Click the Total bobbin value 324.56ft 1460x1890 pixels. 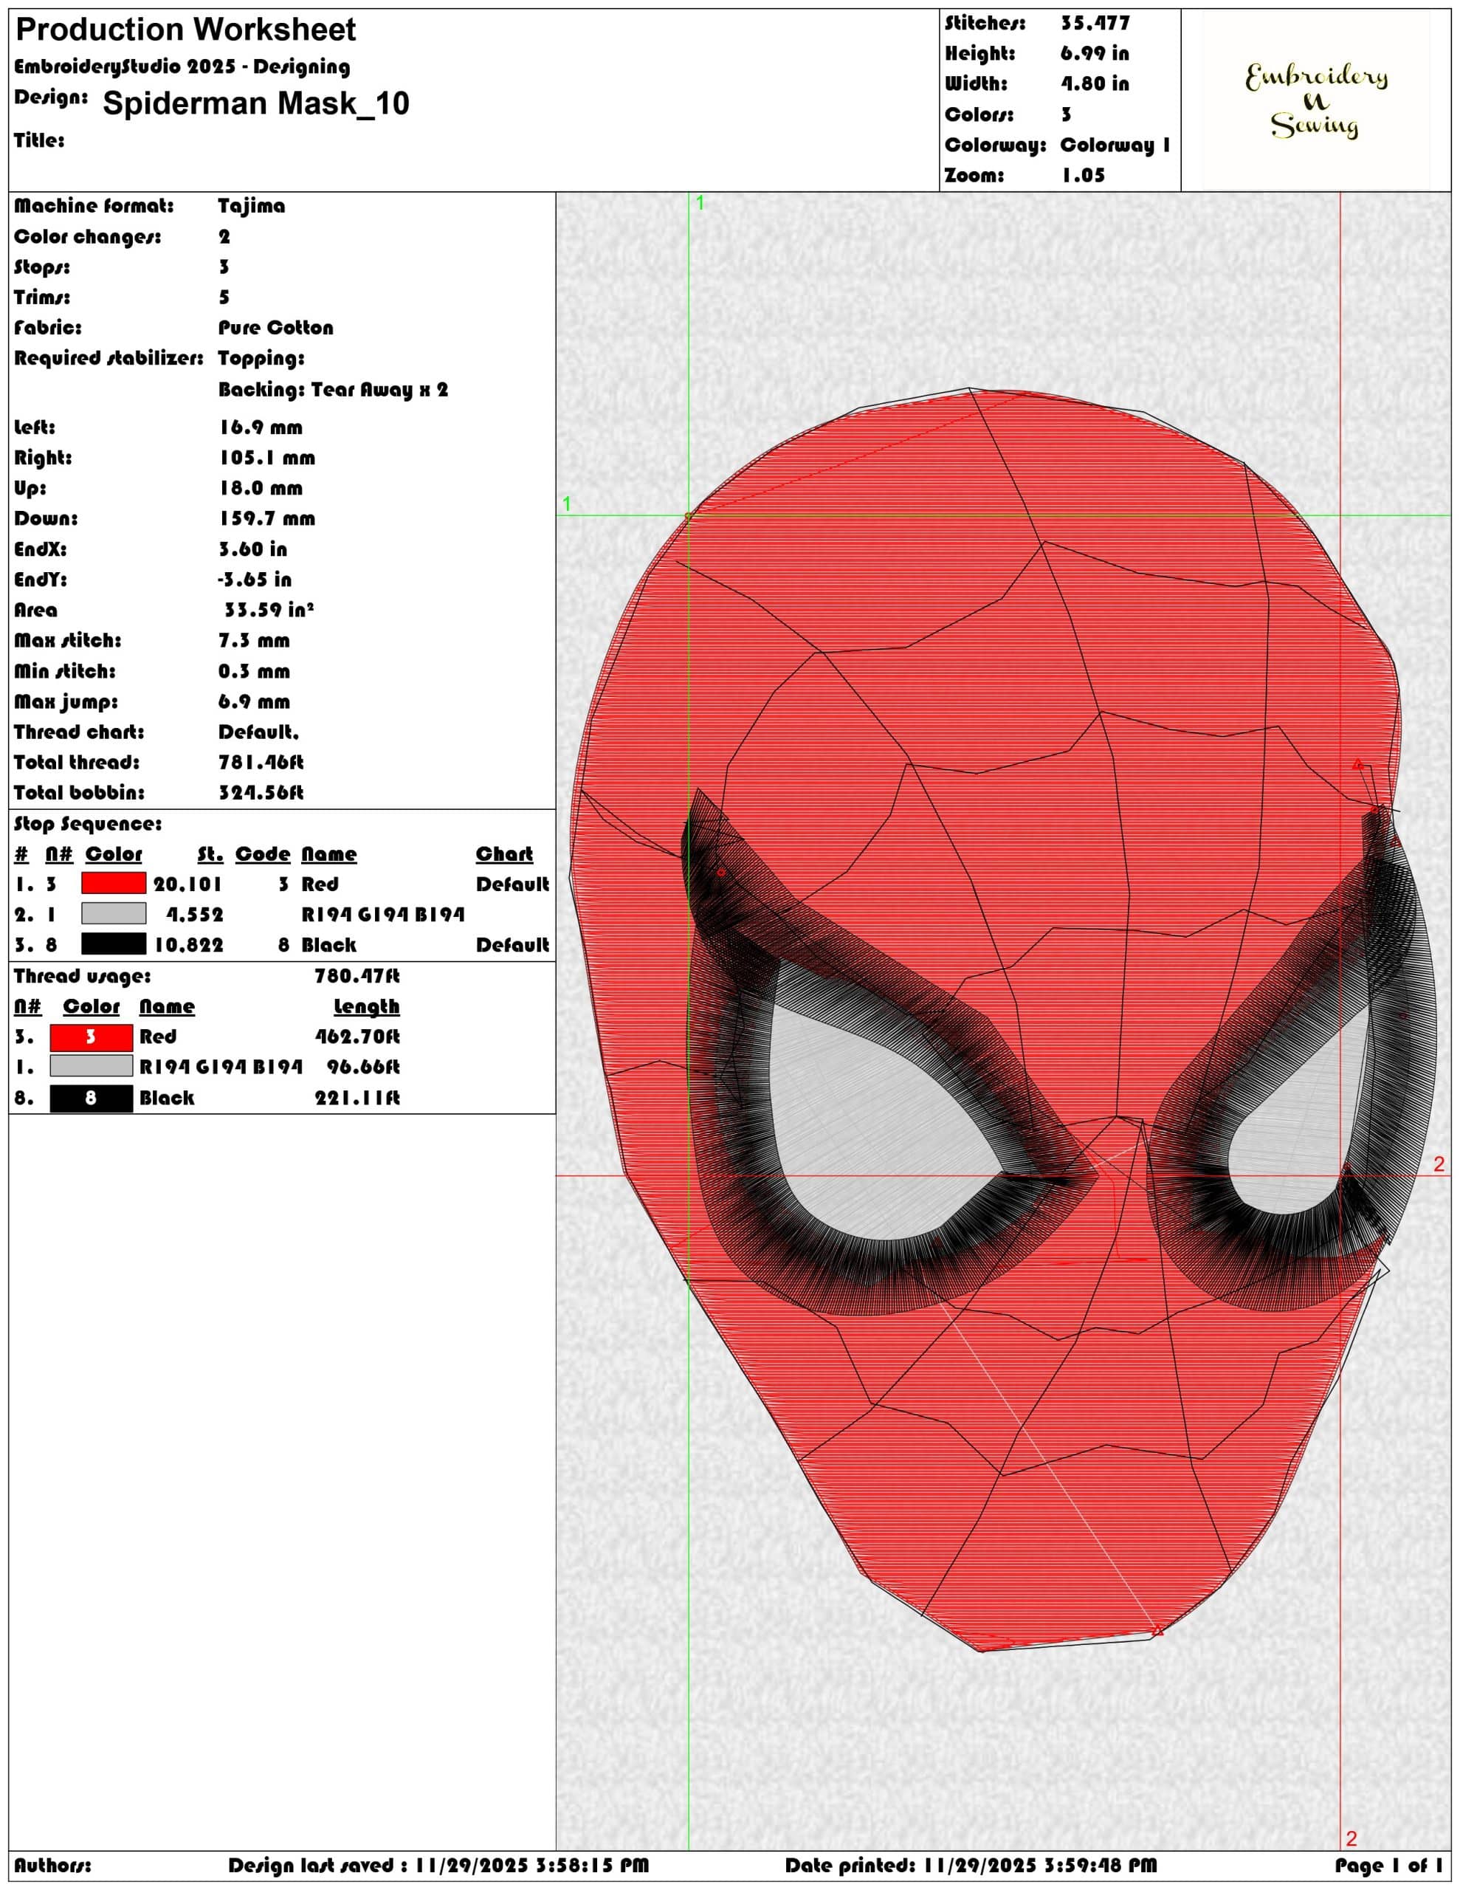(261, 793)
